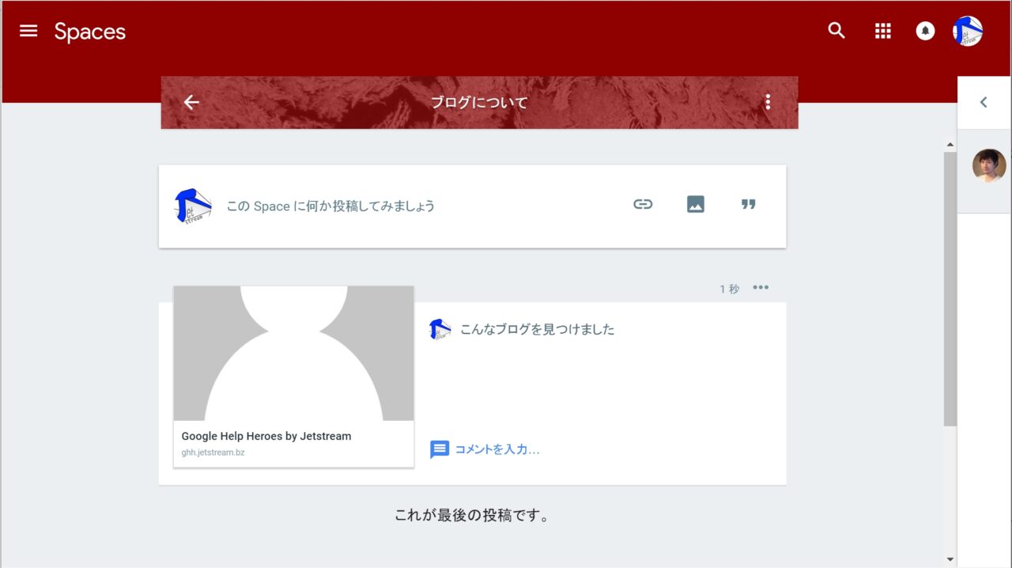This screenshot has height=568, width=1012.
Task: Click the search magnifier icon
Action: coord(836,31)
